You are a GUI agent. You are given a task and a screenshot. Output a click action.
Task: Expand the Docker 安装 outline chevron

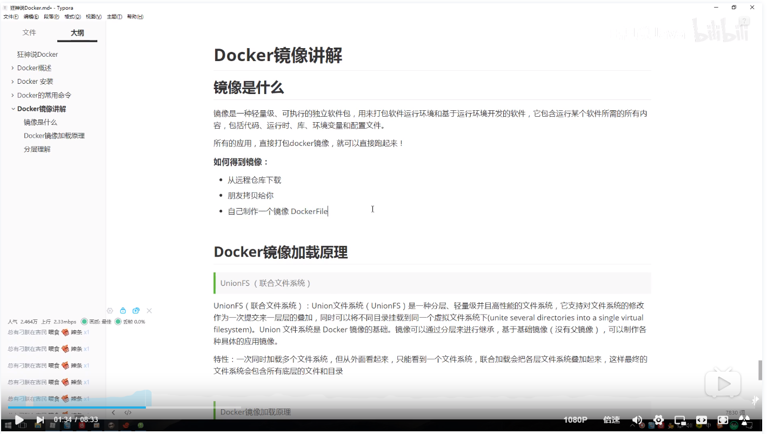[x=12, y=82]
